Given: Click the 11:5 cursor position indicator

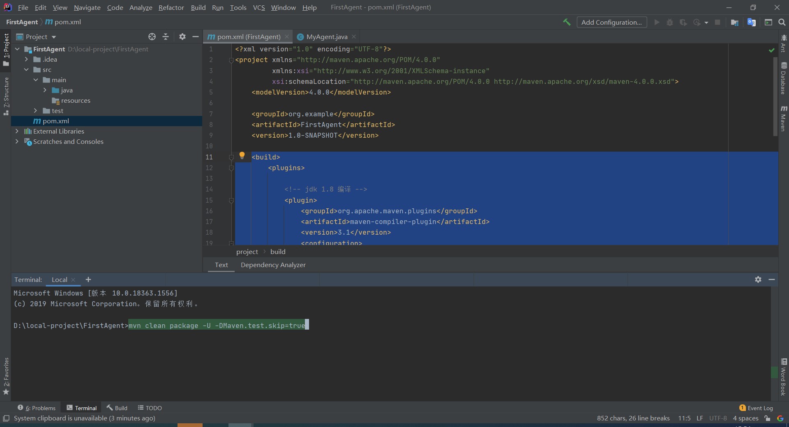Looking at the screenshot, I should tap(684, 418).
